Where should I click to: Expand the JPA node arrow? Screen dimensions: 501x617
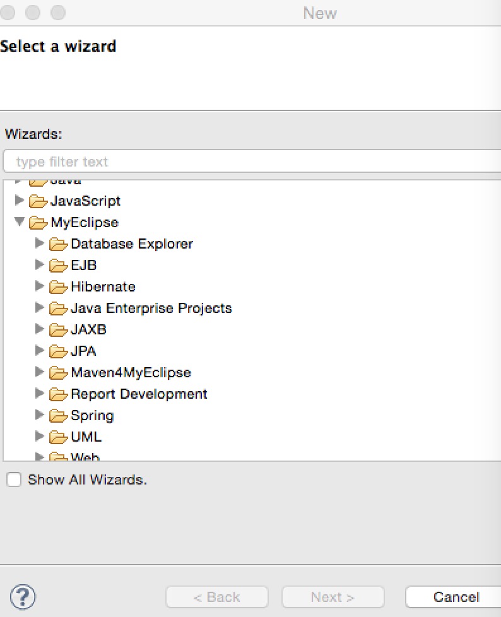click(39, 350)
